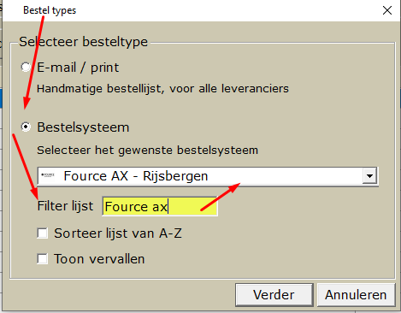Continue with the Verder button

coord(274,295)
